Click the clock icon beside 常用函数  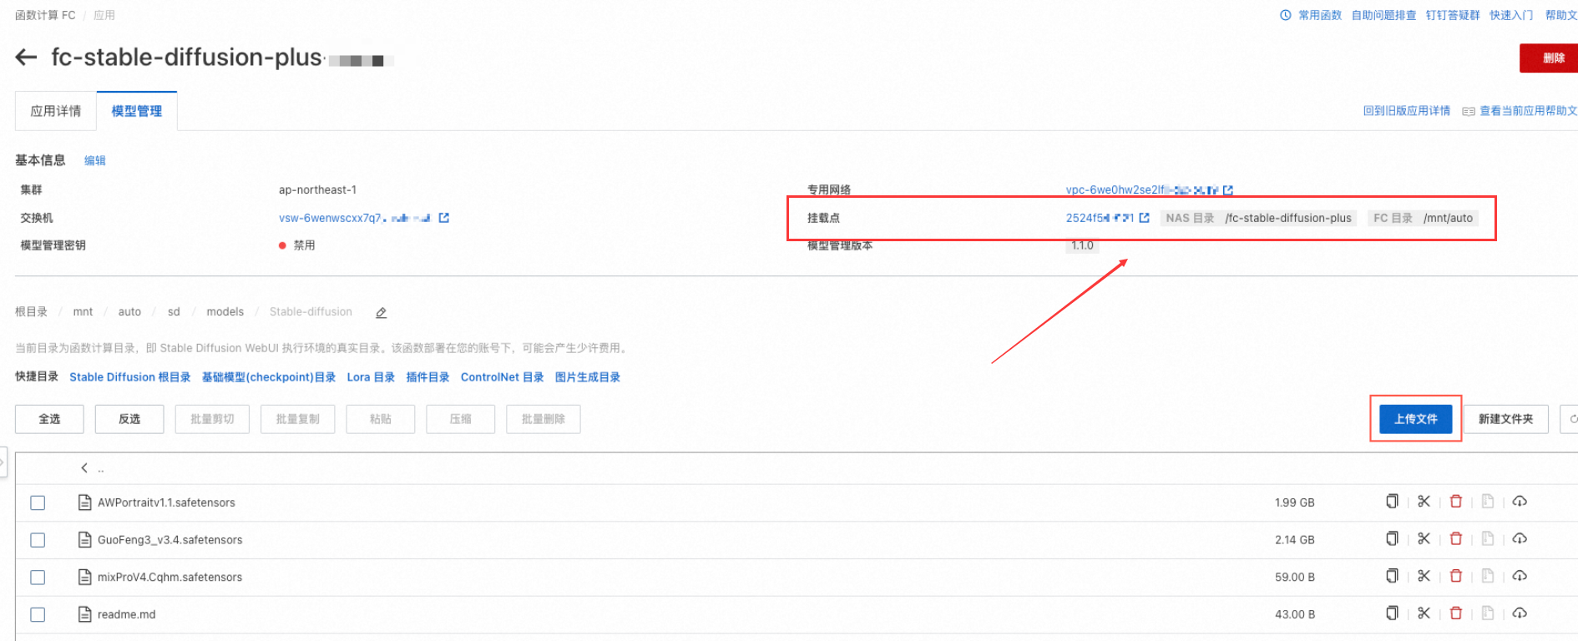point(1286,15)
